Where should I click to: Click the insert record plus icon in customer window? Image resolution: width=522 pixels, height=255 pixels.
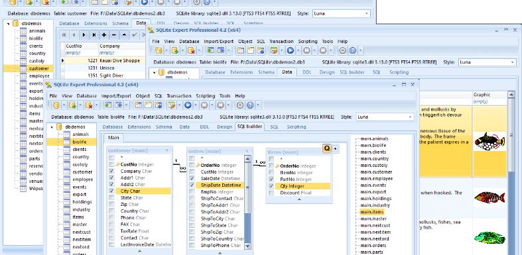[x=104, y=34]
